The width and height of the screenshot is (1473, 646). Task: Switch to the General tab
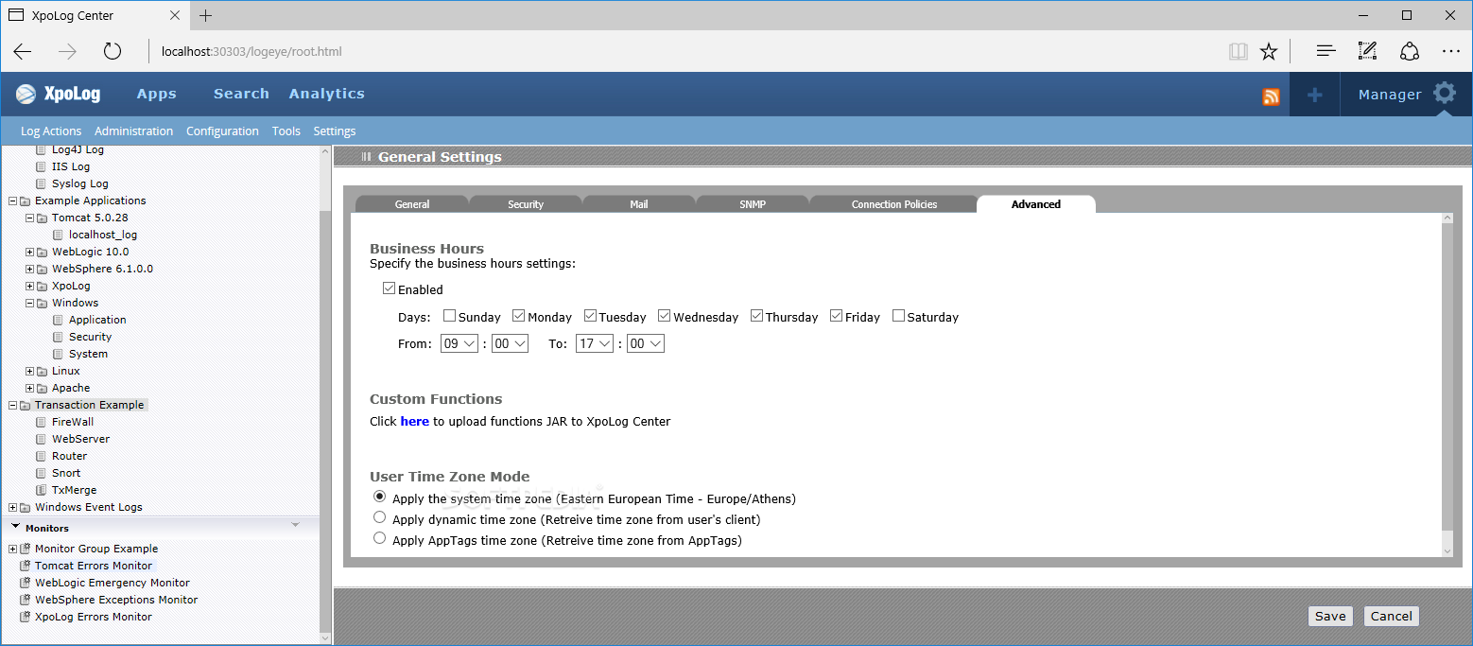click(x=412, y=204)
